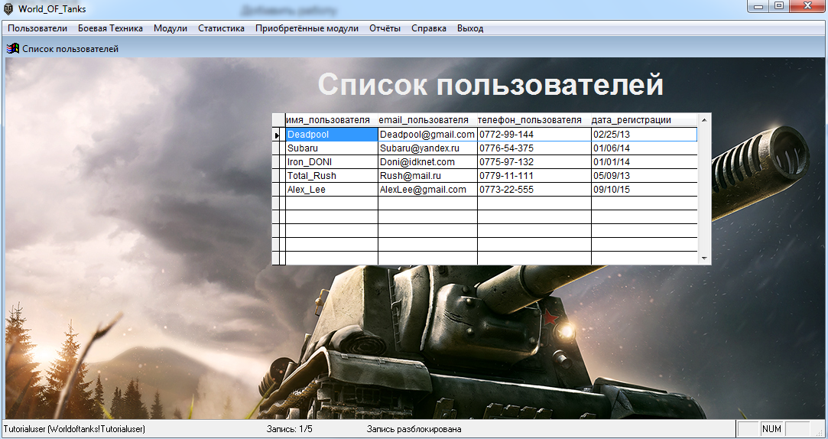Click the NUM indicator in status bar
This screenshot has height=439, width=828.
771,429
